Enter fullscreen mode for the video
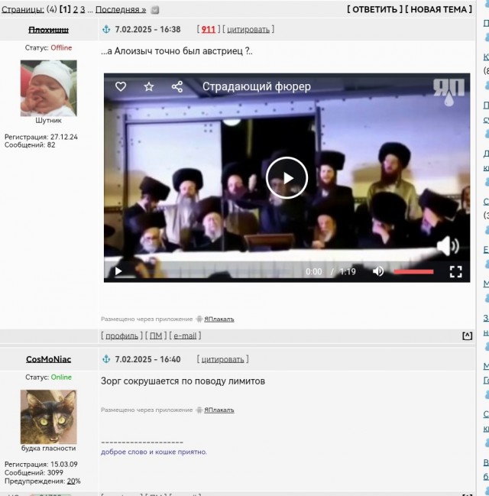489x496 pixels. point(456,271)
